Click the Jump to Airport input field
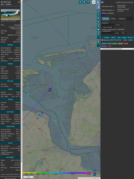This screenshot has height=179, width=134. click(x=108, y=33)
